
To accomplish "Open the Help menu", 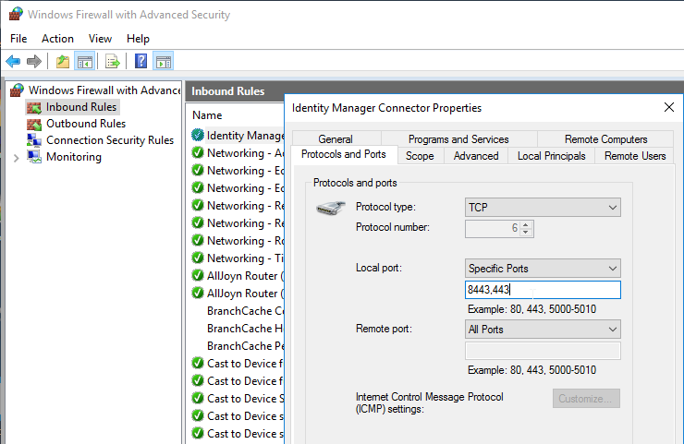I will point(138,39).
